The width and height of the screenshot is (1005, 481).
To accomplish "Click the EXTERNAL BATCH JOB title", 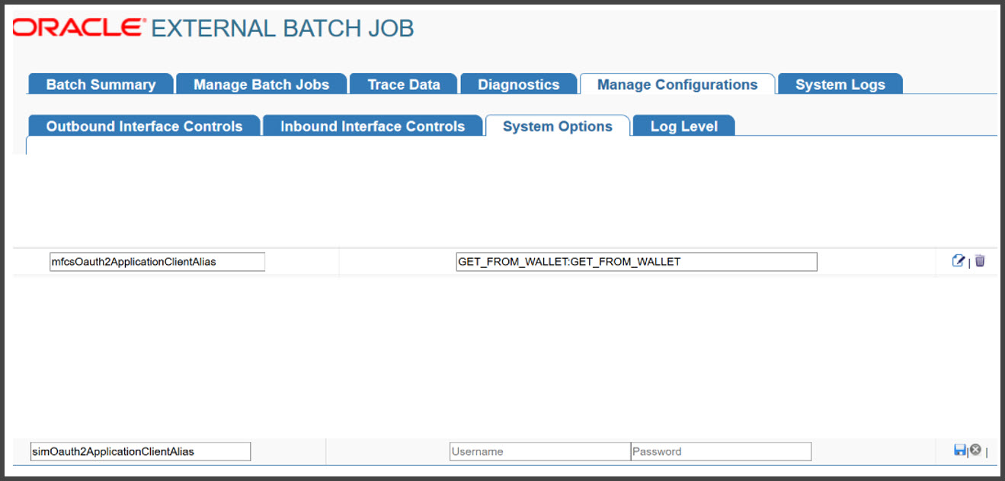I will [x=283, y=29].
